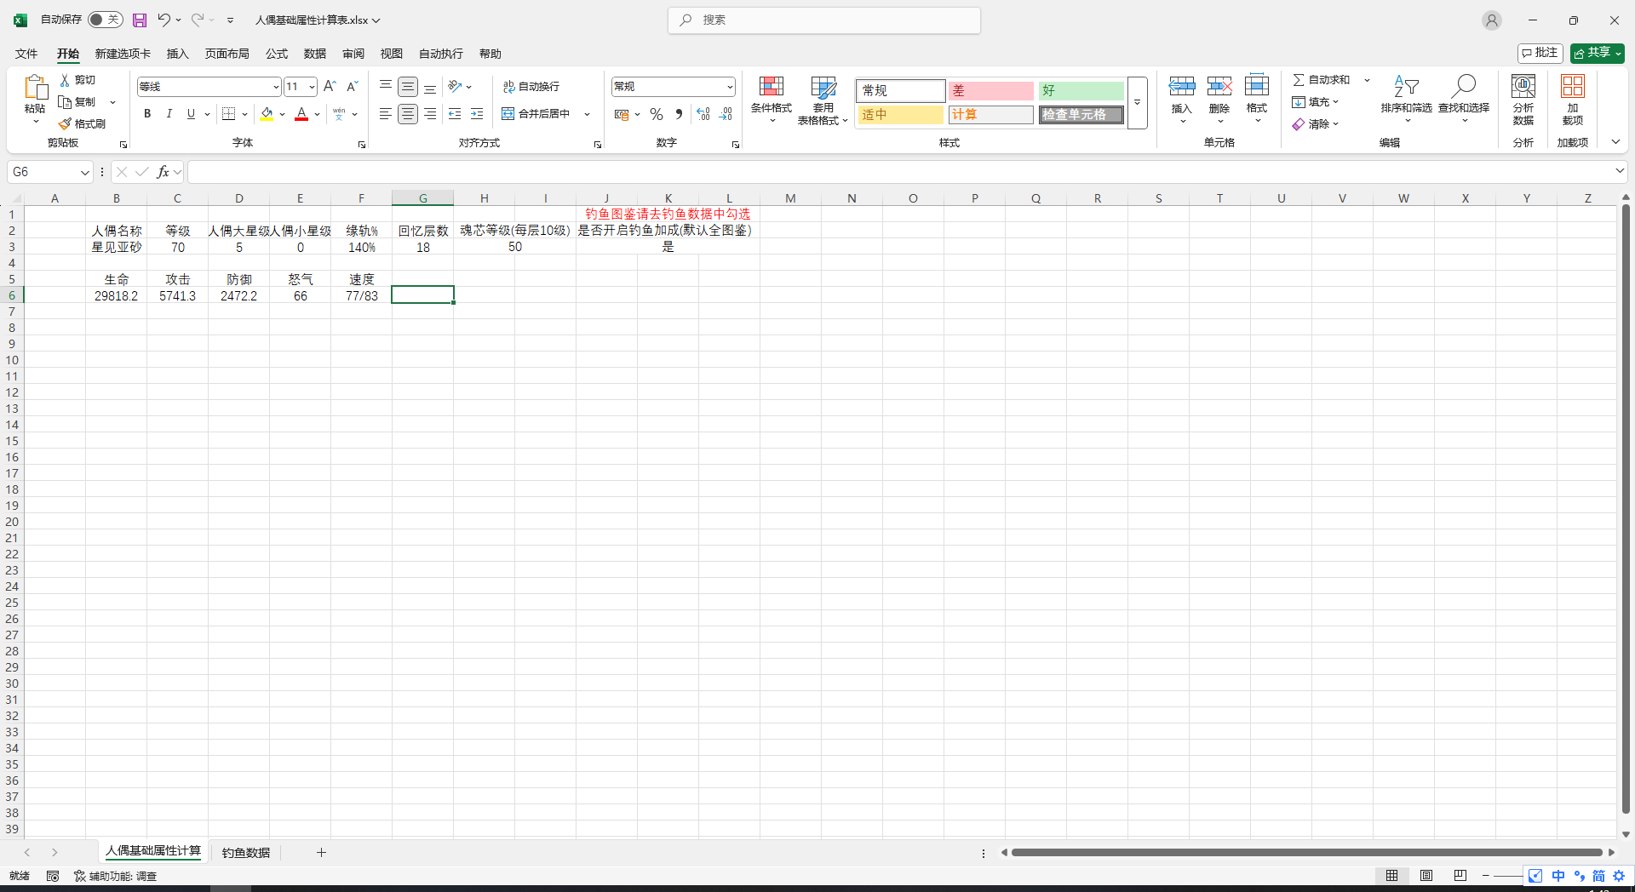Open the font name dropdown
The width and height of the screenshot is (1635, 892).
pos(276,87)
